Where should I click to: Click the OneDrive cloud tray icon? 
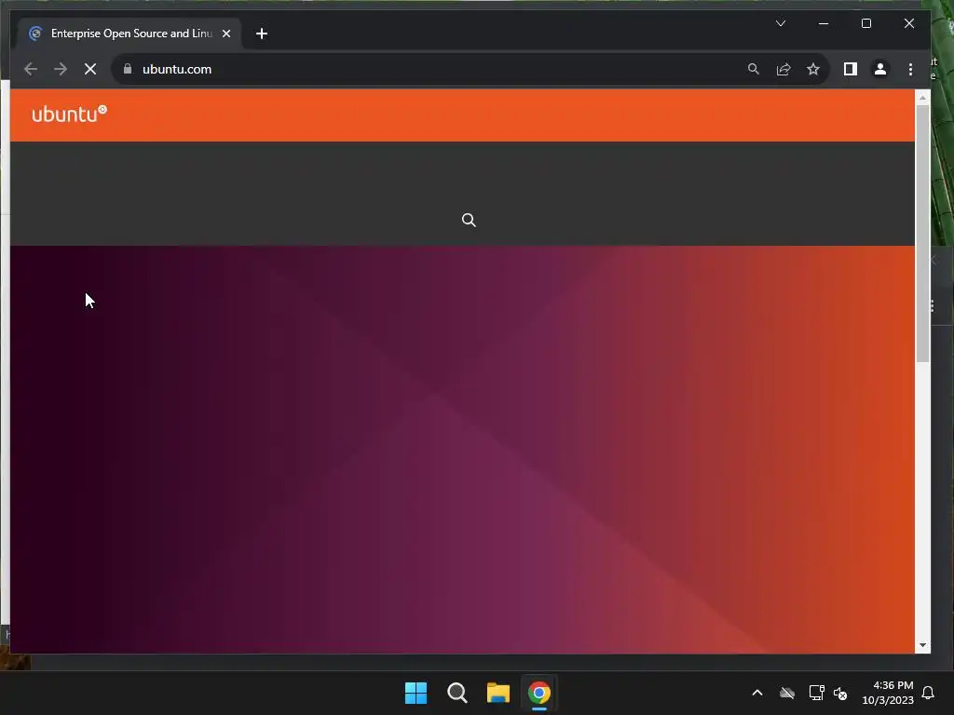pyautogui.click(x=787, y=693)
